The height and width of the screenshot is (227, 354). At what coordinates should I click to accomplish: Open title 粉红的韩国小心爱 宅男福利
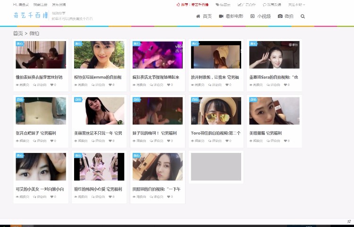(x=98, y=189)
